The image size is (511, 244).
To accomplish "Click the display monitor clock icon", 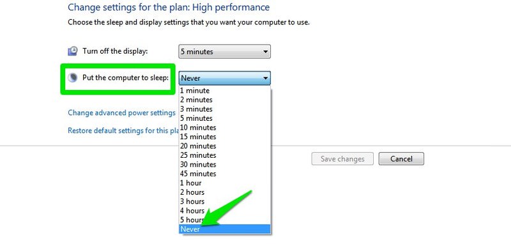I will point(73,51).
